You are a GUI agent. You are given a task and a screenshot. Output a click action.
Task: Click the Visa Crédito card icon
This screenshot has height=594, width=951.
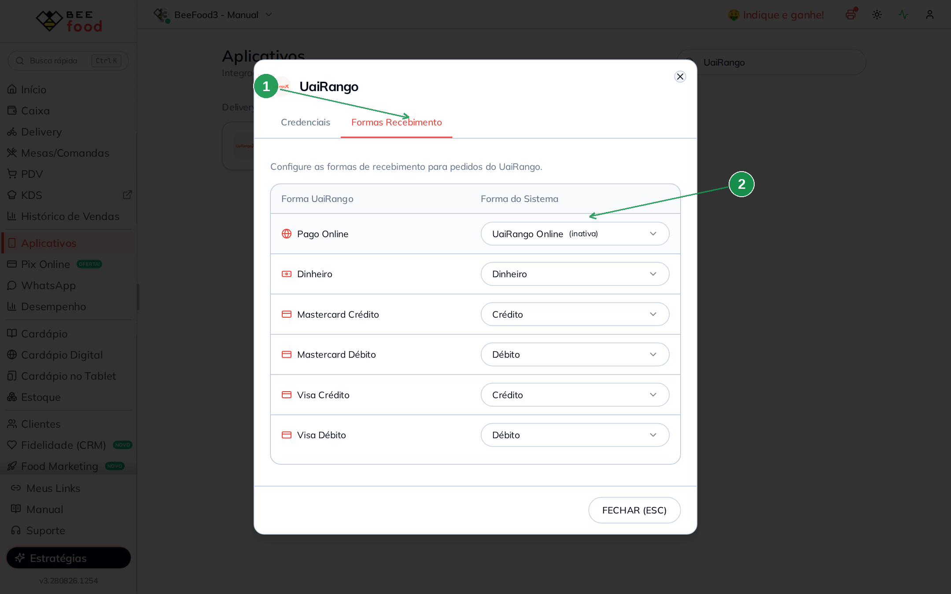point(287,395)
